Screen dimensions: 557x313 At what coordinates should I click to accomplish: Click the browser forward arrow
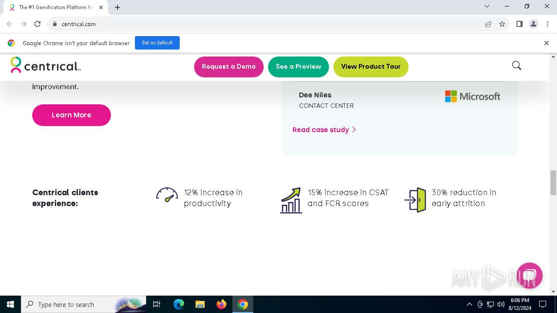click(23, 24)
